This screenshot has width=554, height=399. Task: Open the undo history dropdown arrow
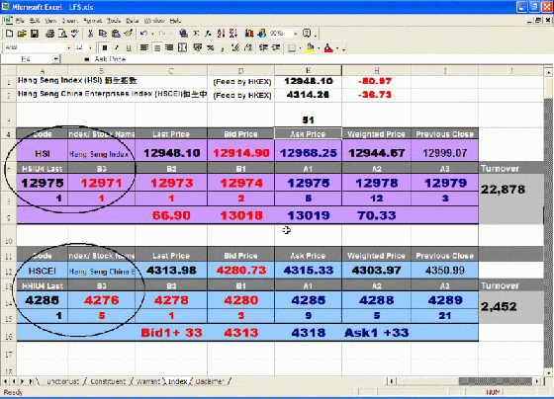152,34
